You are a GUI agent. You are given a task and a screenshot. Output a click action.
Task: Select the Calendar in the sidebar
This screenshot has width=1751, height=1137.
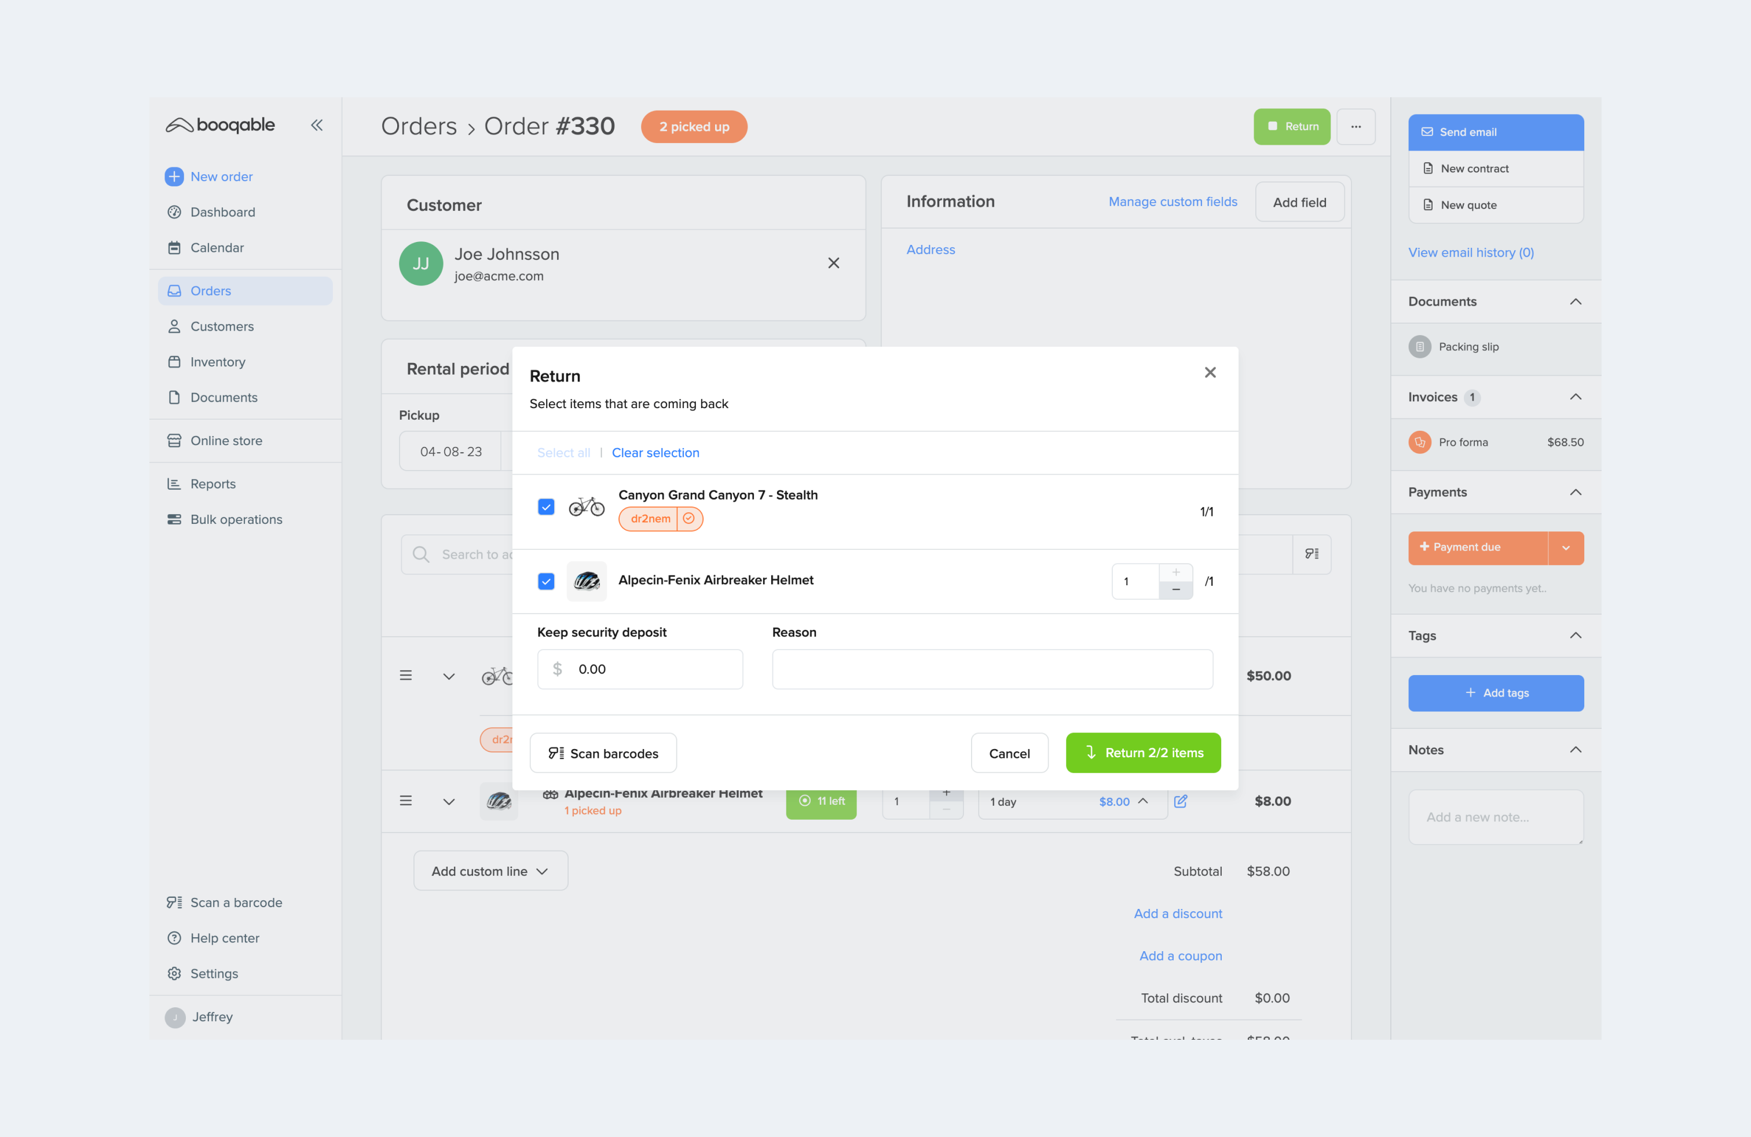217,247
